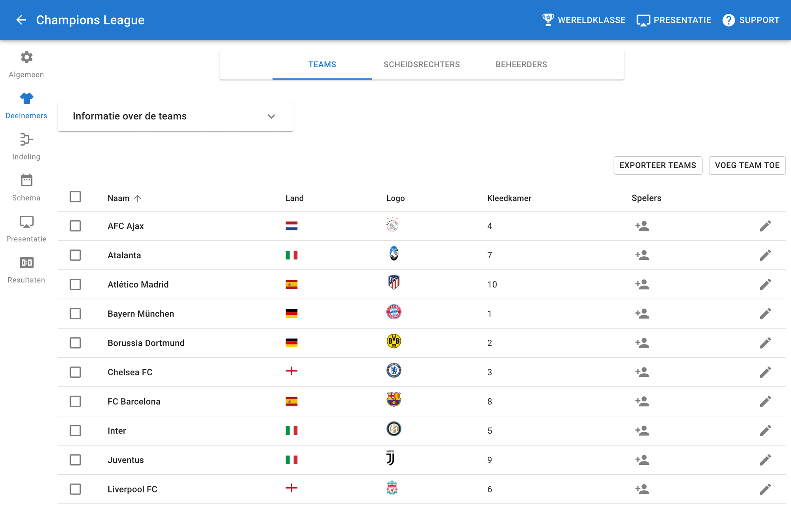This screenshot has height=509, width=791.
Task: Select all teams with the header checkbox
Action: [x=75, y=197]
